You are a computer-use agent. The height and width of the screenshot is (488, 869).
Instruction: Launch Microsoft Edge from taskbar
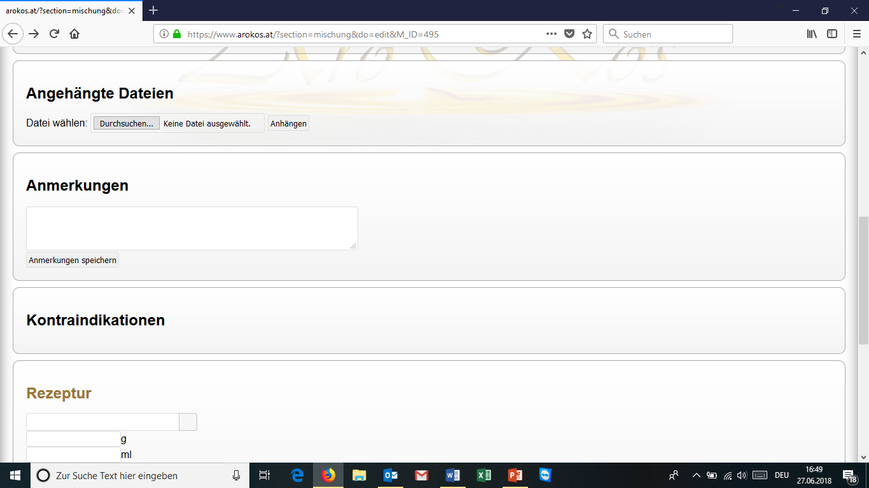tap(297, 475)
